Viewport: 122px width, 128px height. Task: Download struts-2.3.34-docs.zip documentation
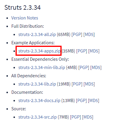point(39,101)
